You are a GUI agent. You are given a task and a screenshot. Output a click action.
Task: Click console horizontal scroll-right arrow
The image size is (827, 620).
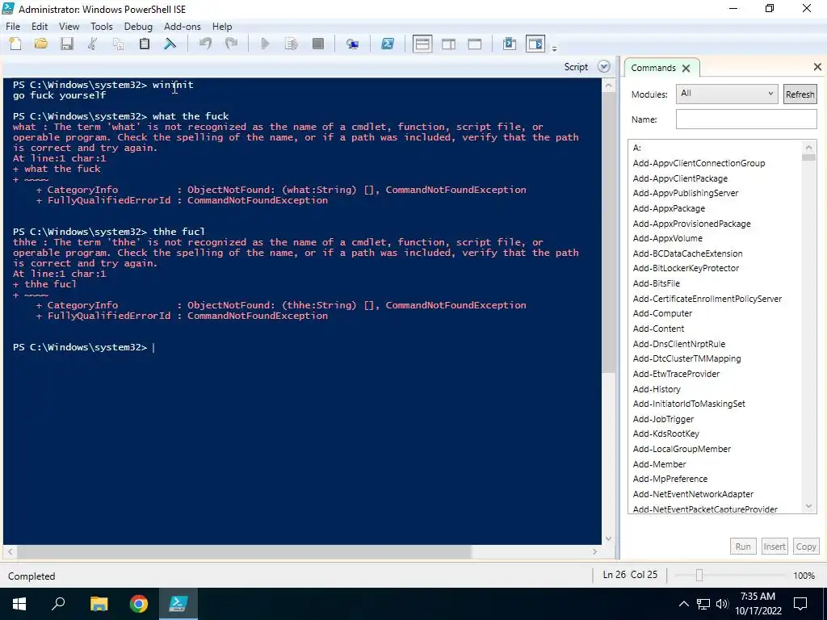click(595, 551)
